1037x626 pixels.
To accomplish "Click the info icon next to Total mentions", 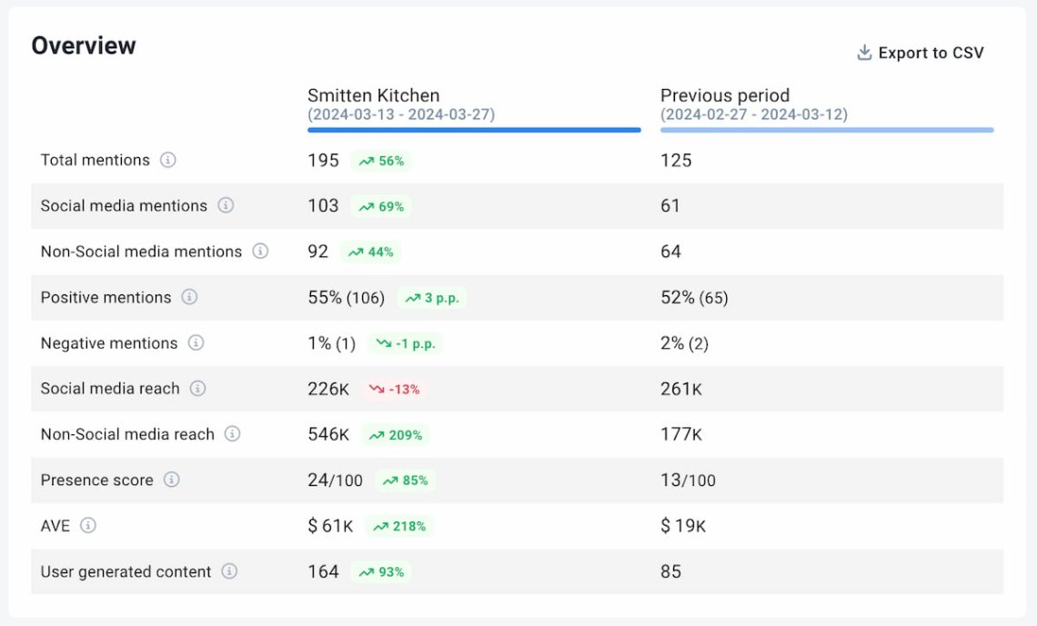I will [x=170, y=160].
